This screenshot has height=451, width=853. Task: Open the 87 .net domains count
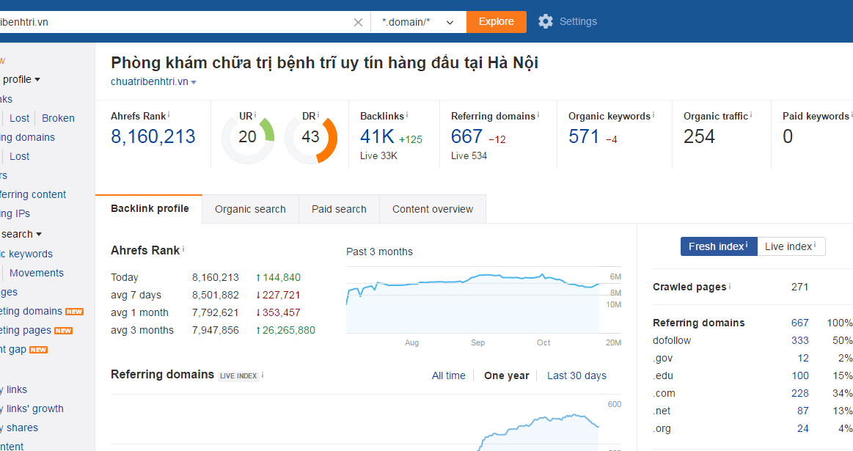(803, 411)
